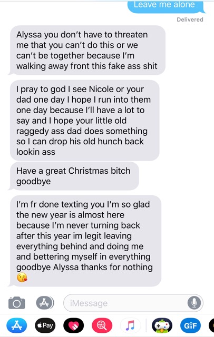214x337 pixels.
Task: Toggle the App Store drawer button
Action: tap(45, 303)
